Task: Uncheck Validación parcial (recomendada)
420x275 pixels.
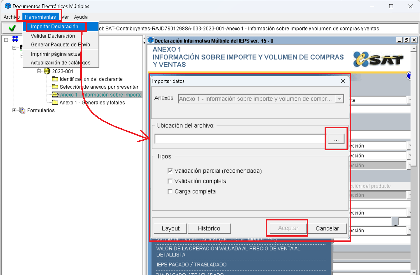Action: click(x=170, y=171)
